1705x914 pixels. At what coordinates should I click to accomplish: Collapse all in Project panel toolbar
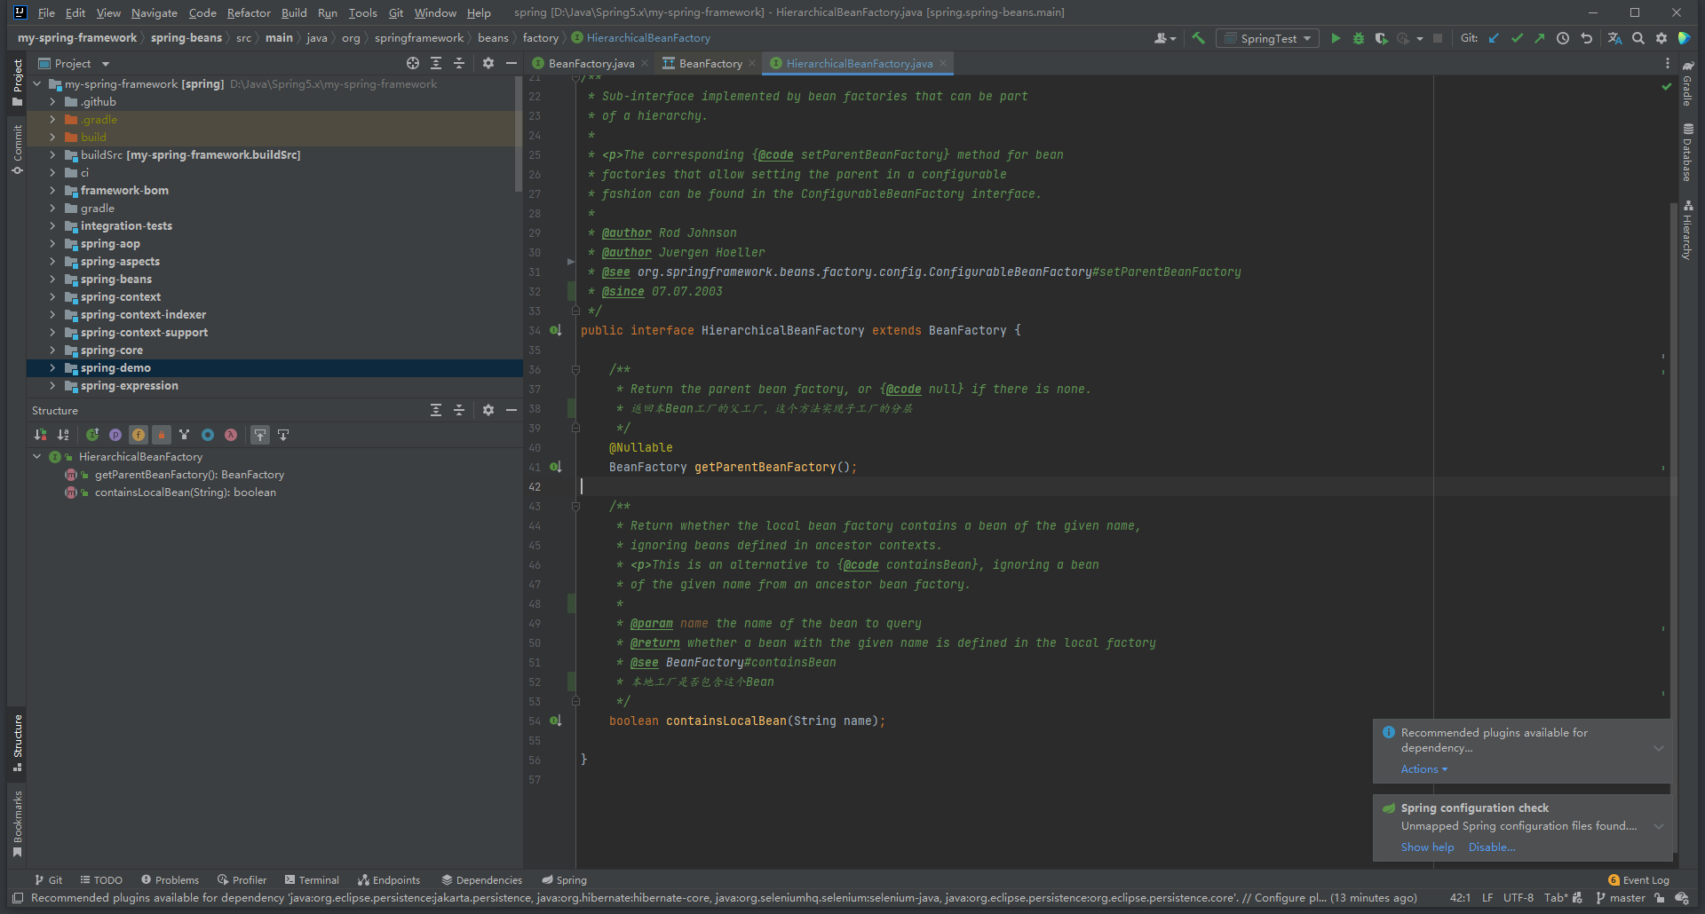(x=459, y=63)
